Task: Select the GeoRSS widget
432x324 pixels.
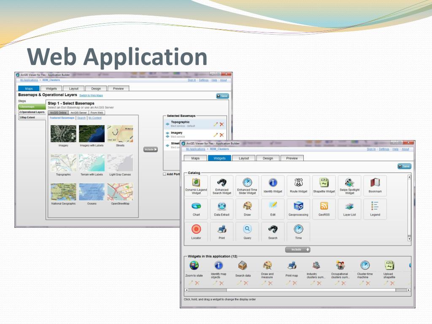Action: click(x=324, y=209)
